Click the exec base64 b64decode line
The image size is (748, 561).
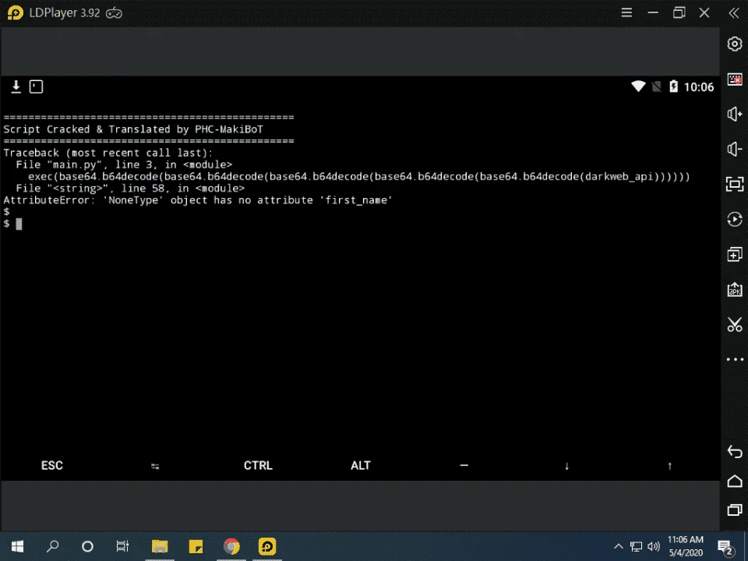pyautogui.click(x=358, y=177)
